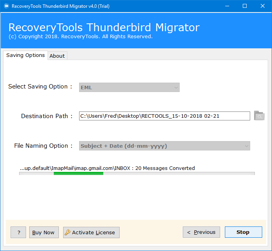This screenshot has height=251, width=272.
Task: Select the Saving Options tab
Action: click(25, 55)
